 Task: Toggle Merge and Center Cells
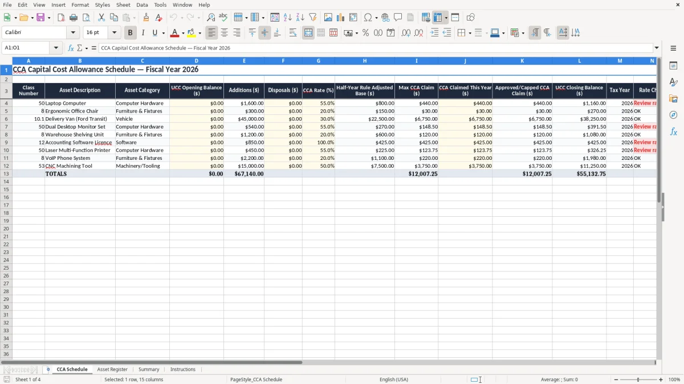coord(308,33)
